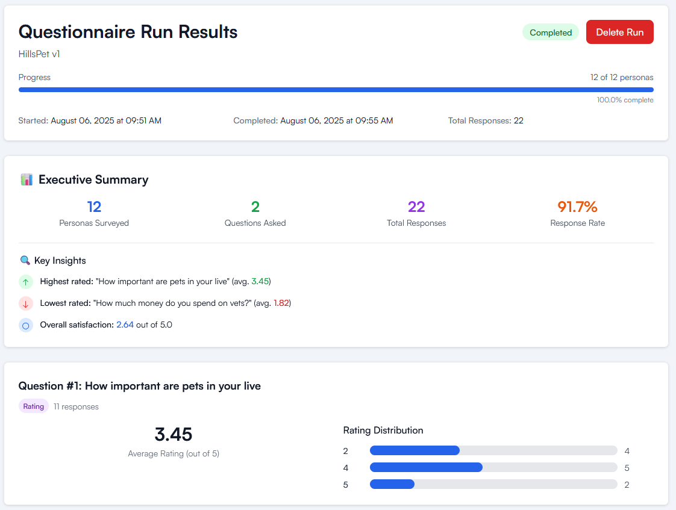Click the '12 of 12 personas' text
The image size is (676, 510).
(622, 77)
